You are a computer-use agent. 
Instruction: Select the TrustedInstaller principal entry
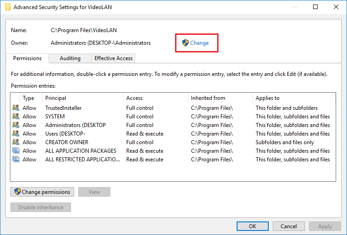[63, 108]
